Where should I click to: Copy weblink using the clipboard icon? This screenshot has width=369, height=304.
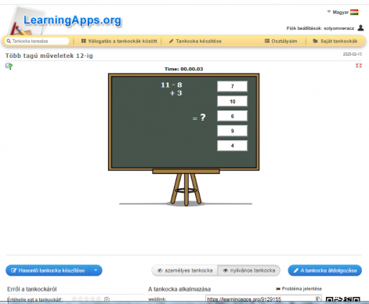[x=318, y=299]
